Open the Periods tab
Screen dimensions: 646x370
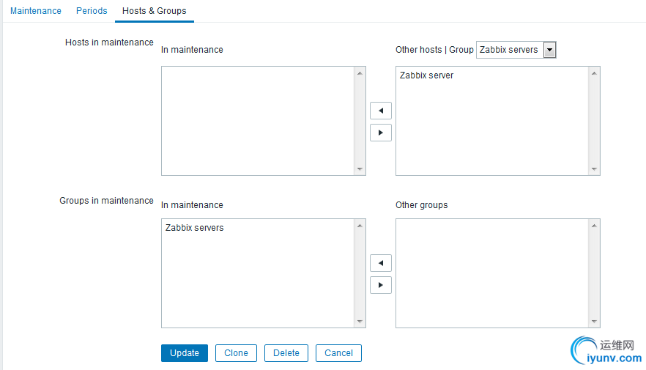(92, 11)
